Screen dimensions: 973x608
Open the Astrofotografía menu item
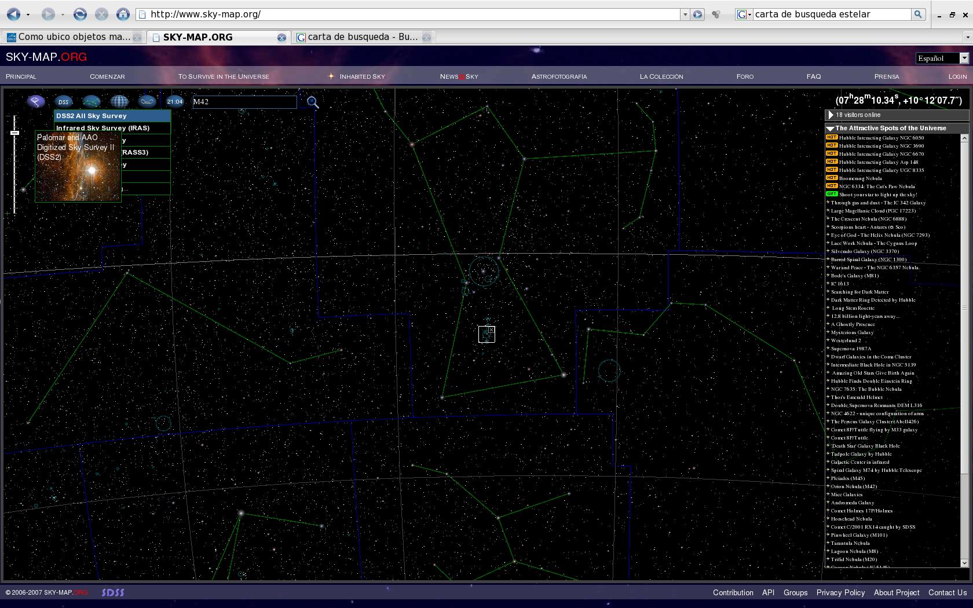point(559,76)
